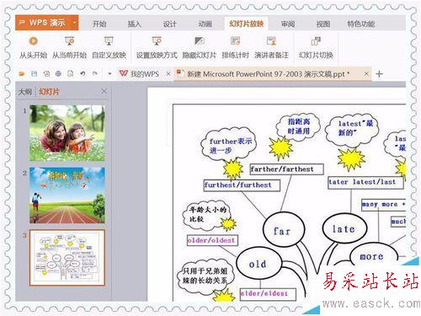This screenshot has width=421, height=316.
Task: Click the 'more' oval on slide
Action: [x=373, y=255]
